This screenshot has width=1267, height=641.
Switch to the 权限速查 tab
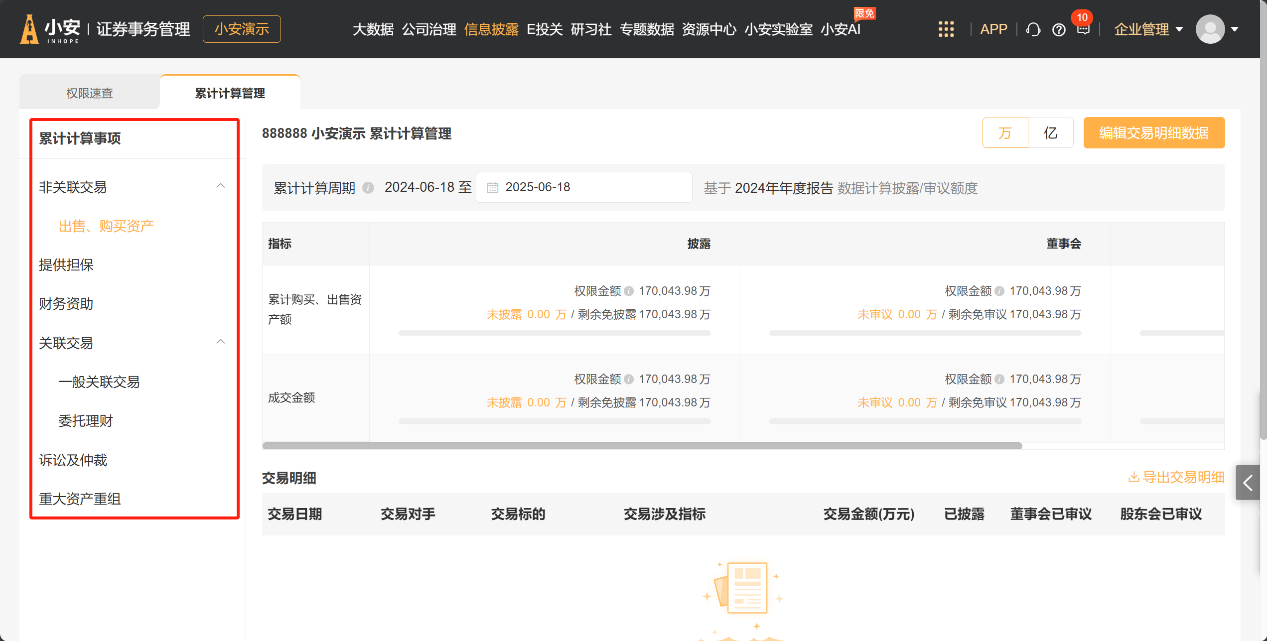(x=90, y=93)
